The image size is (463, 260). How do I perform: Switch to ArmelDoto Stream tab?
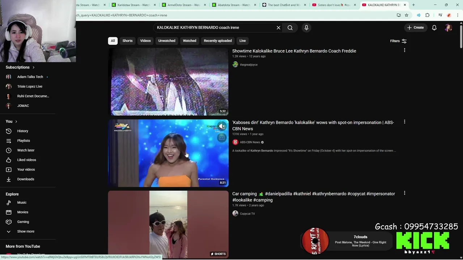tap(183, 5)
